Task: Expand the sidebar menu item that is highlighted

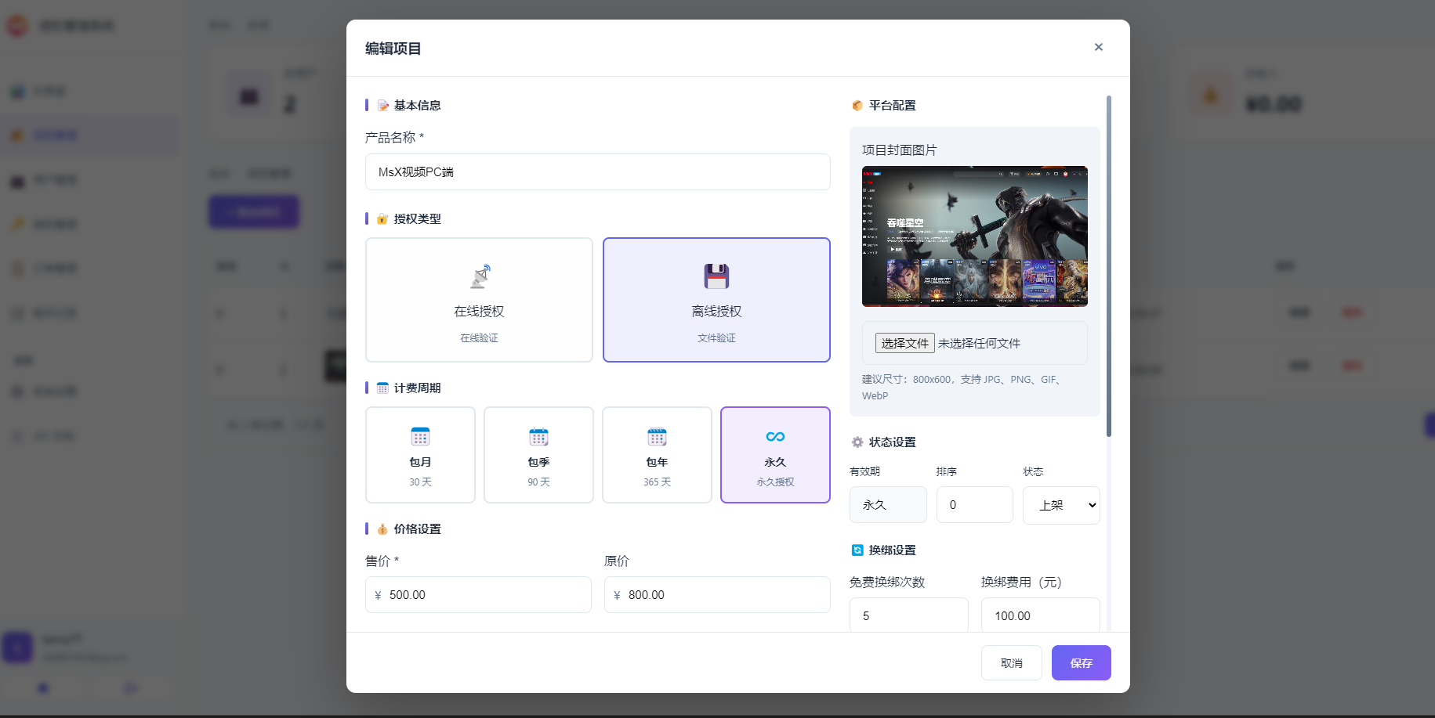Action: click(90, 135)
